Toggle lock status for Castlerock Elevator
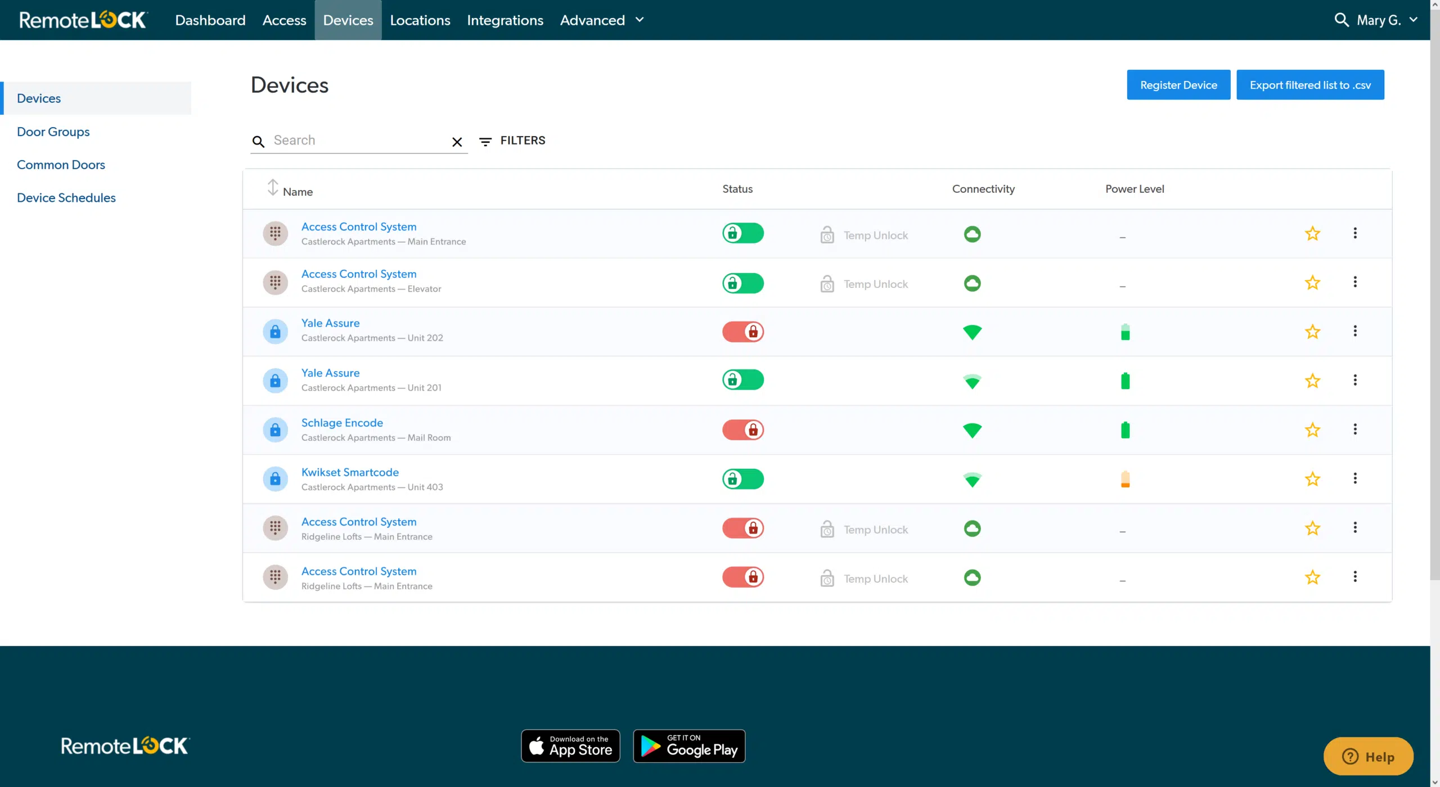This screenshot has height=787, width=1440. coord(743,283)
